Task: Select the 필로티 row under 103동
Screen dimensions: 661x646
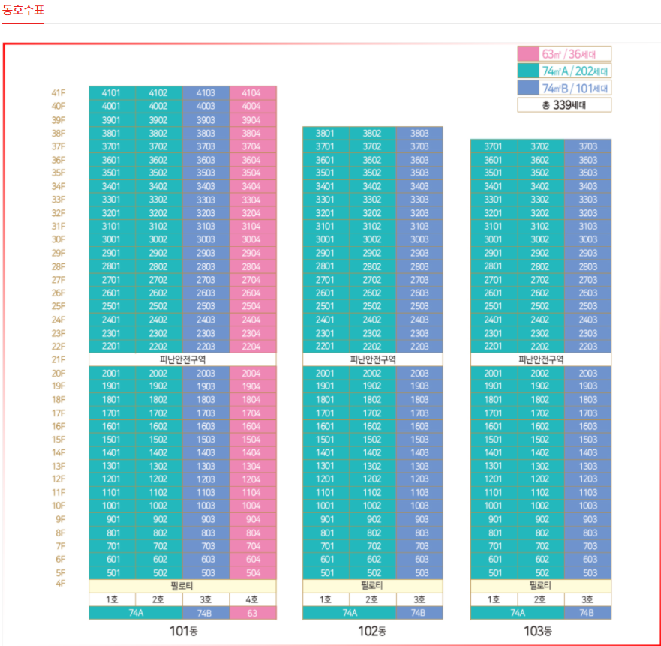Action: [541, 586]
